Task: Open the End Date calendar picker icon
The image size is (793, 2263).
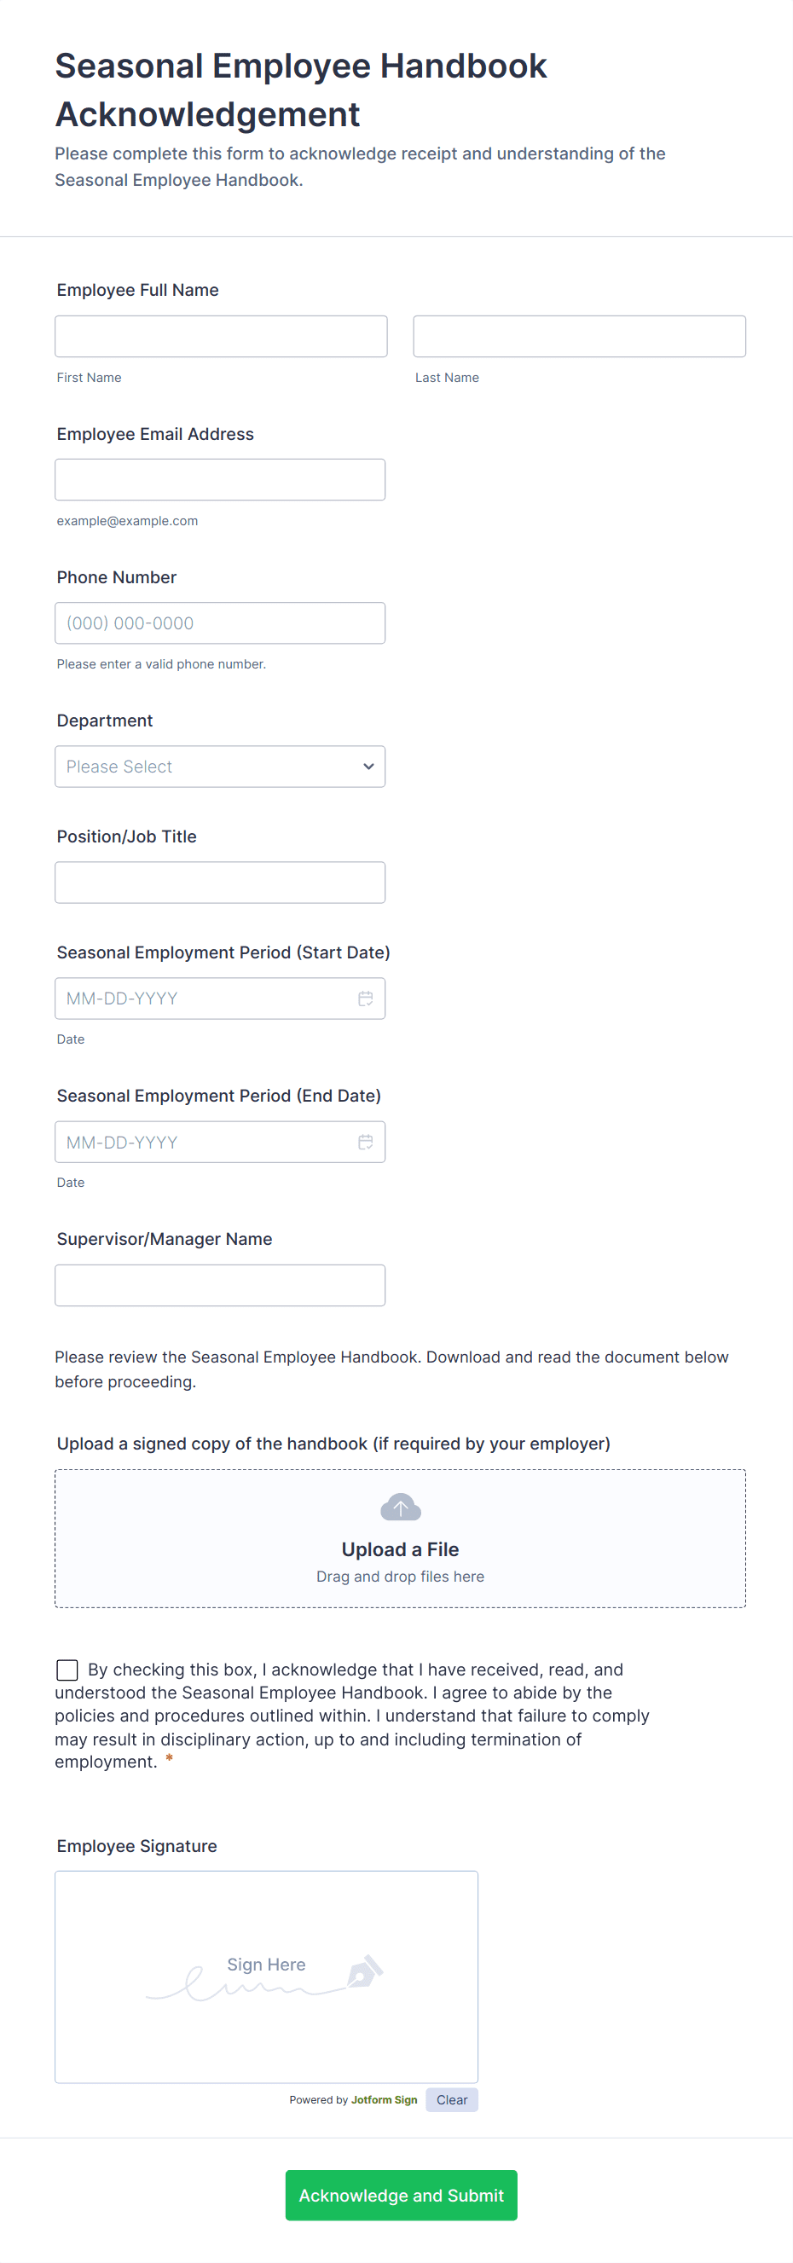Action: click(x=365, y=1141)
